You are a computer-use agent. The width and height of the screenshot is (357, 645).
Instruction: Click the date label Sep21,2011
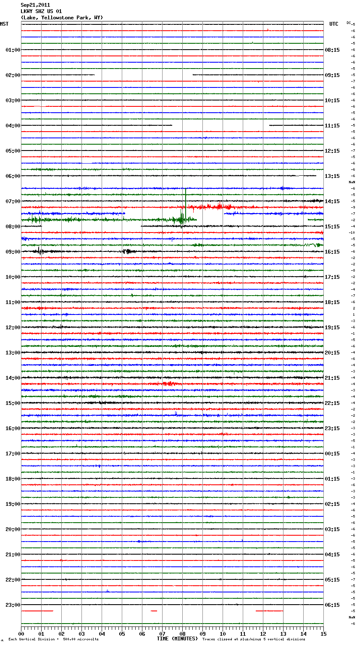35,5
